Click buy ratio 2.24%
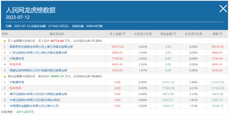229x116 pixels. (143, 65)
